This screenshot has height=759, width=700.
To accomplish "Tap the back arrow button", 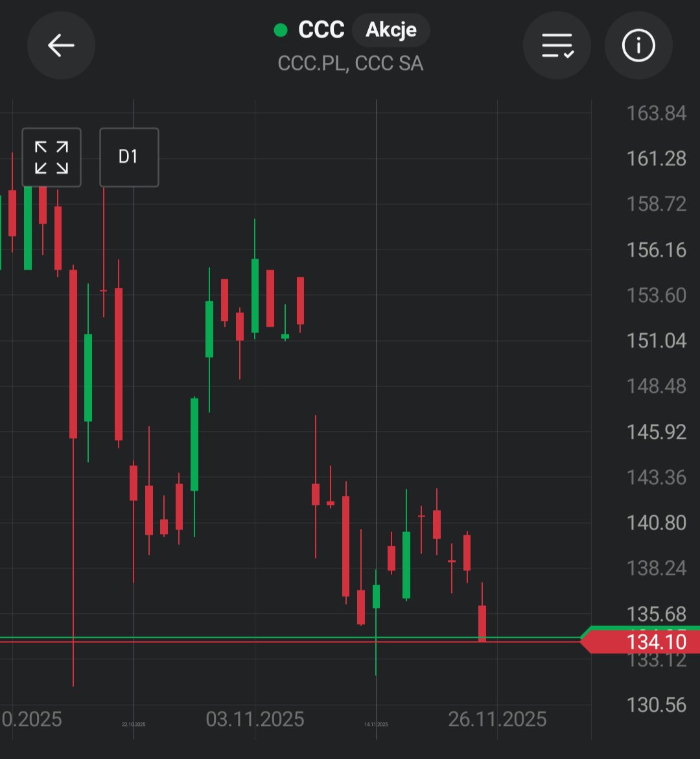I will [61, 45].
